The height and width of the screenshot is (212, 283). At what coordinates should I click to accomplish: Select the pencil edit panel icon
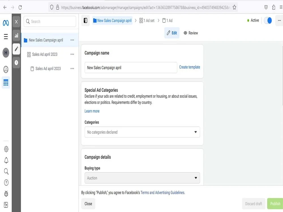(16, 49)
